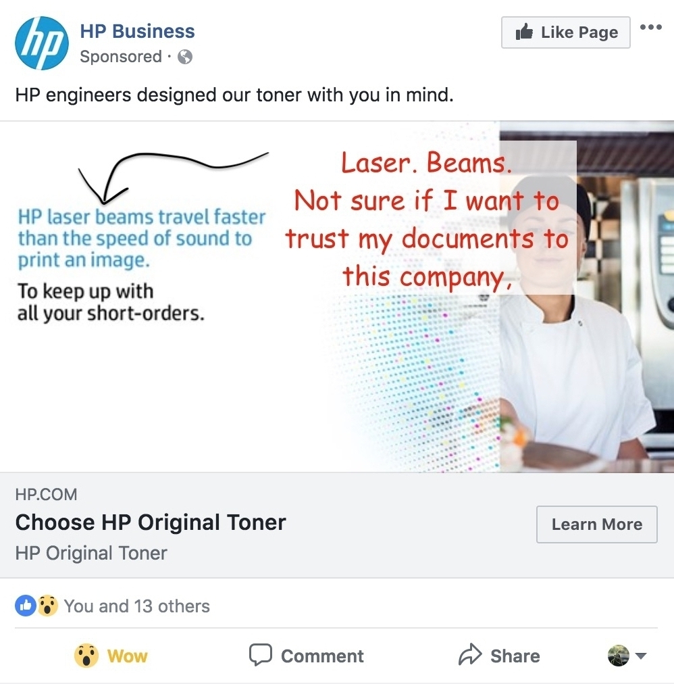Click the Wow emoji in the reactions summary

[x=47, y=606]
